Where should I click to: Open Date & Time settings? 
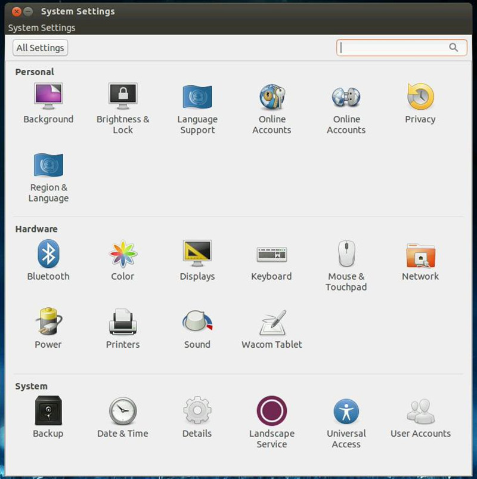(x=123, y=418)
